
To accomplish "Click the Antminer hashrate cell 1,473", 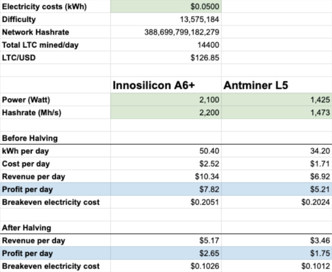I will coord(277,112).
